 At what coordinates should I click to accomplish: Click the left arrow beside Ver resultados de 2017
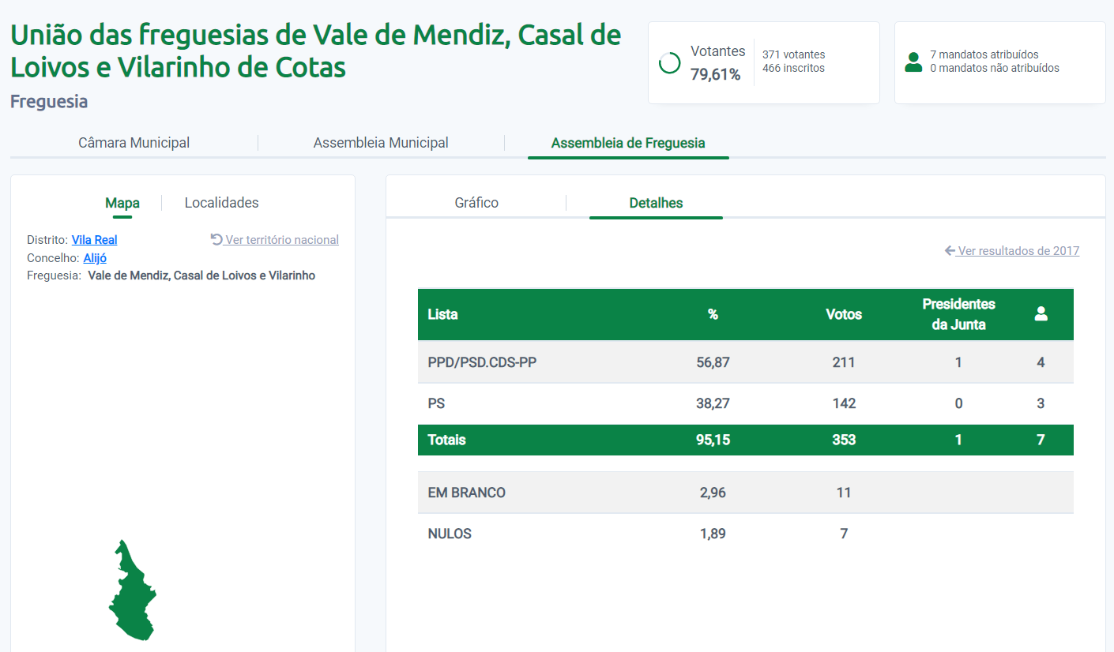(x=950, y=251)
